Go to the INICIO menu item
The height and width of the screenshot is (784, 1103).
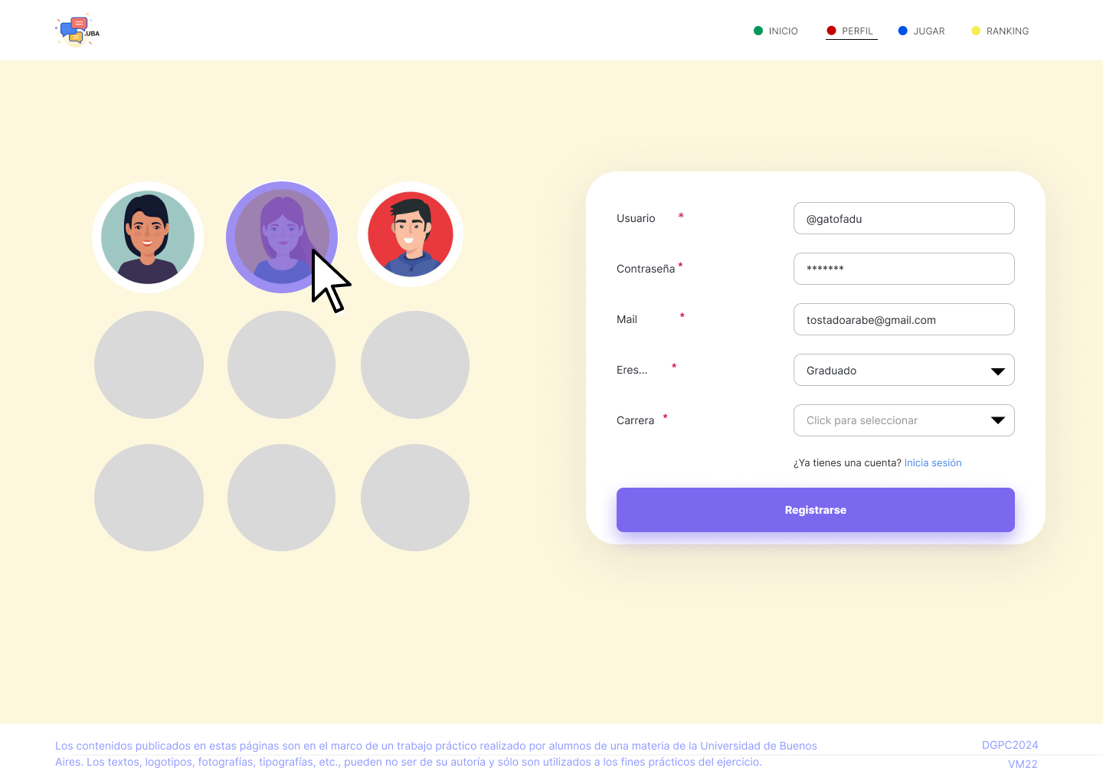click(x=783, y=31)
